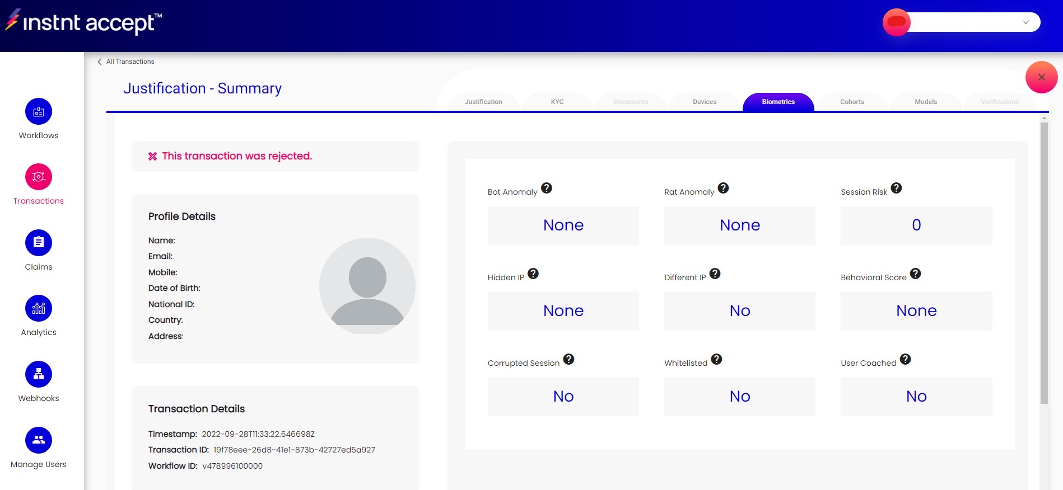Viewport: 1063px width, 490px height.
Task: Click the Session Risk value 0
Action: [x=916, y=225]
